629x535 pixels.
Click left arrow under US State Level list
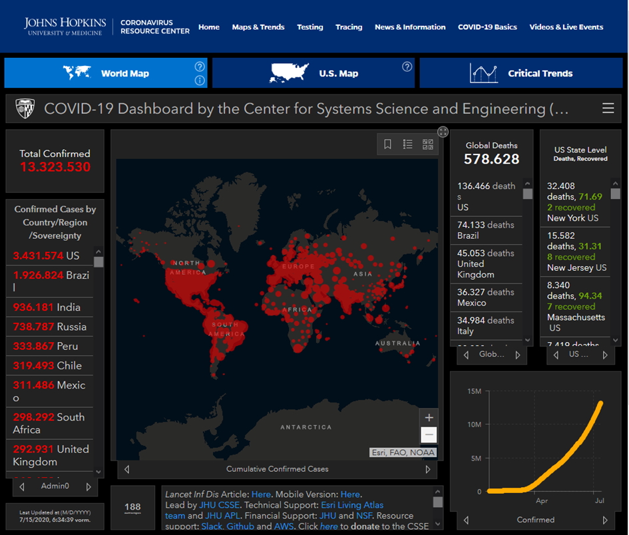coord(556,355)
